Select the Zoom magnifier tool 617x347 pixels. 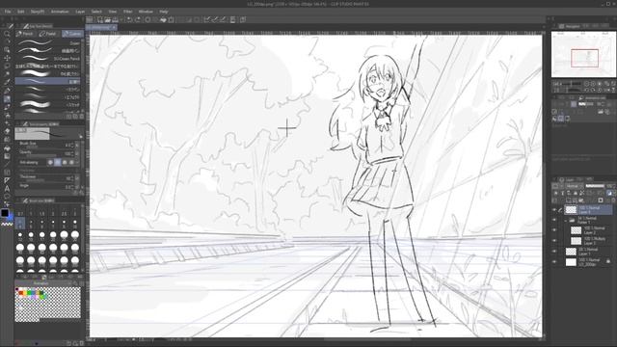click(7, 35)
